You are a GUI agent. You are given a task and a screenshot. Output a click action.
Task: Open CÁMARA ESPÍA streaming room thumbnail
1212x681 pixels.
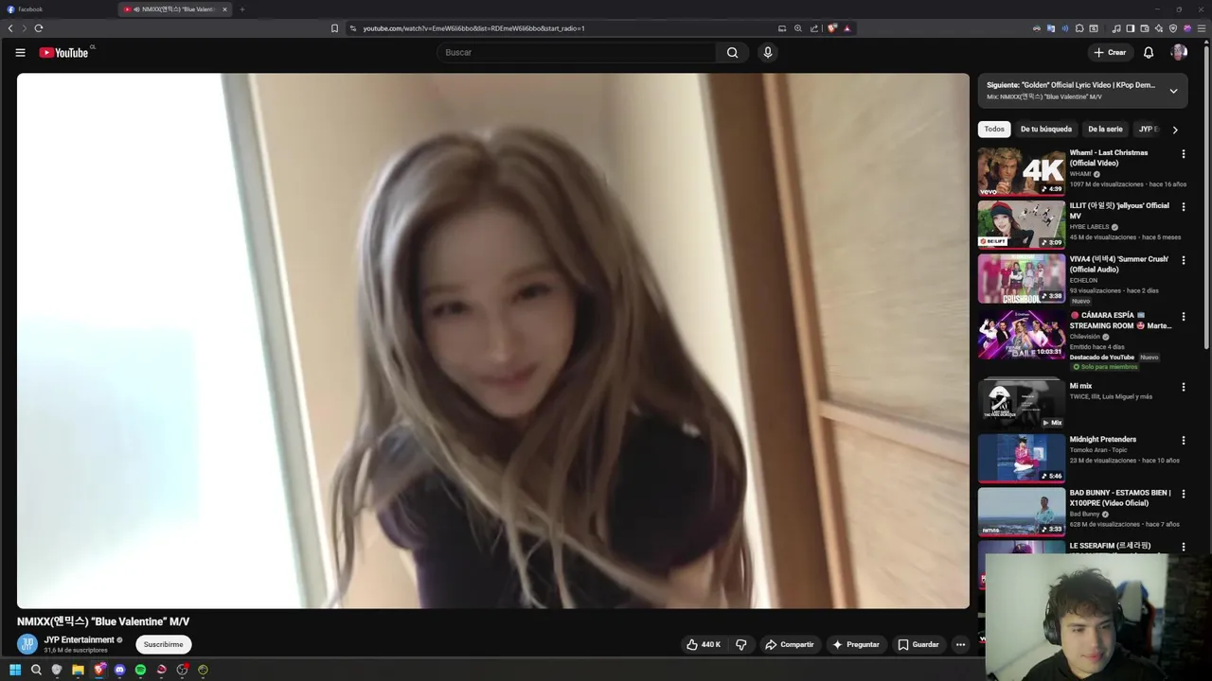(1022, 334)
